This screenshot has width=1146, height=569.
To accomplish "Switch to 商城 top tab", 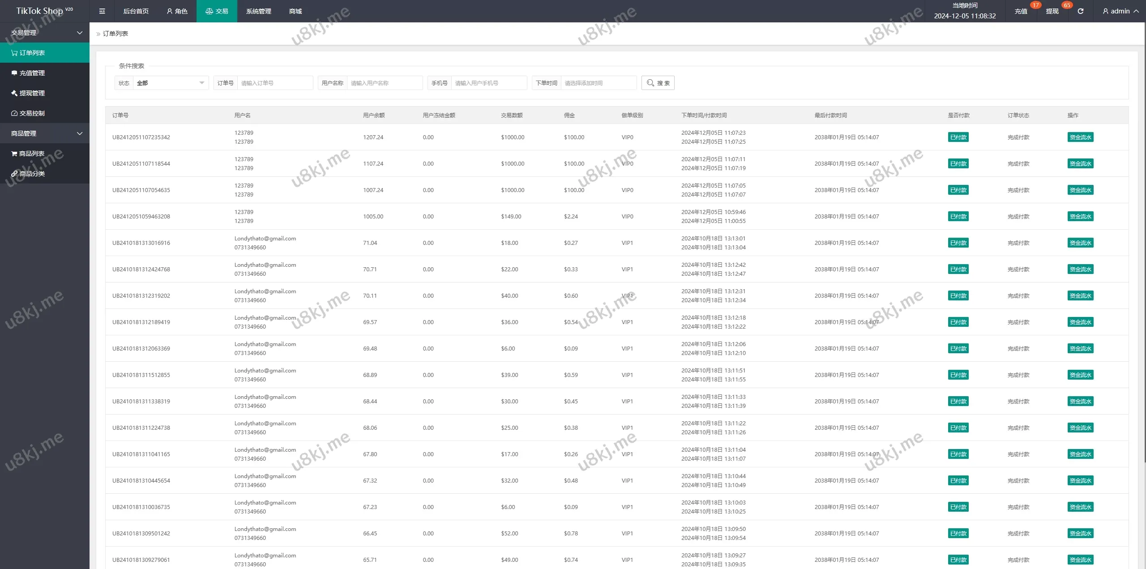I will [295, 11].
